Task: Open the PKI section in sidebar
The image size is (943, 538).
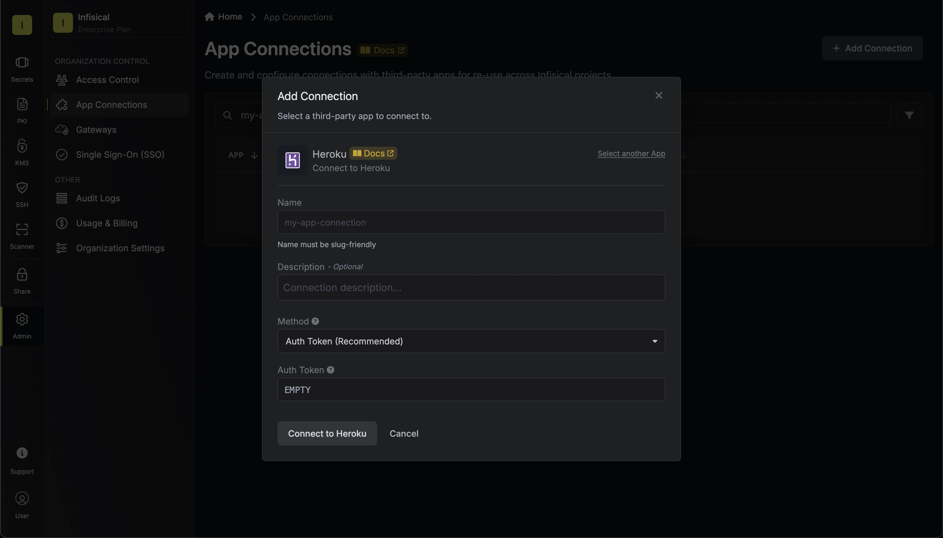Action: (22, 111)
